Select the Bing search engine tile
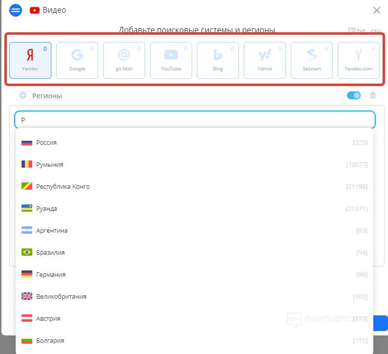The image size is (388, 354). point(218,61)
